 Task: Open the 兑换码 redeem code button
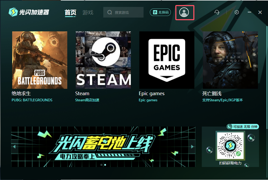click(x=160, y=12)
